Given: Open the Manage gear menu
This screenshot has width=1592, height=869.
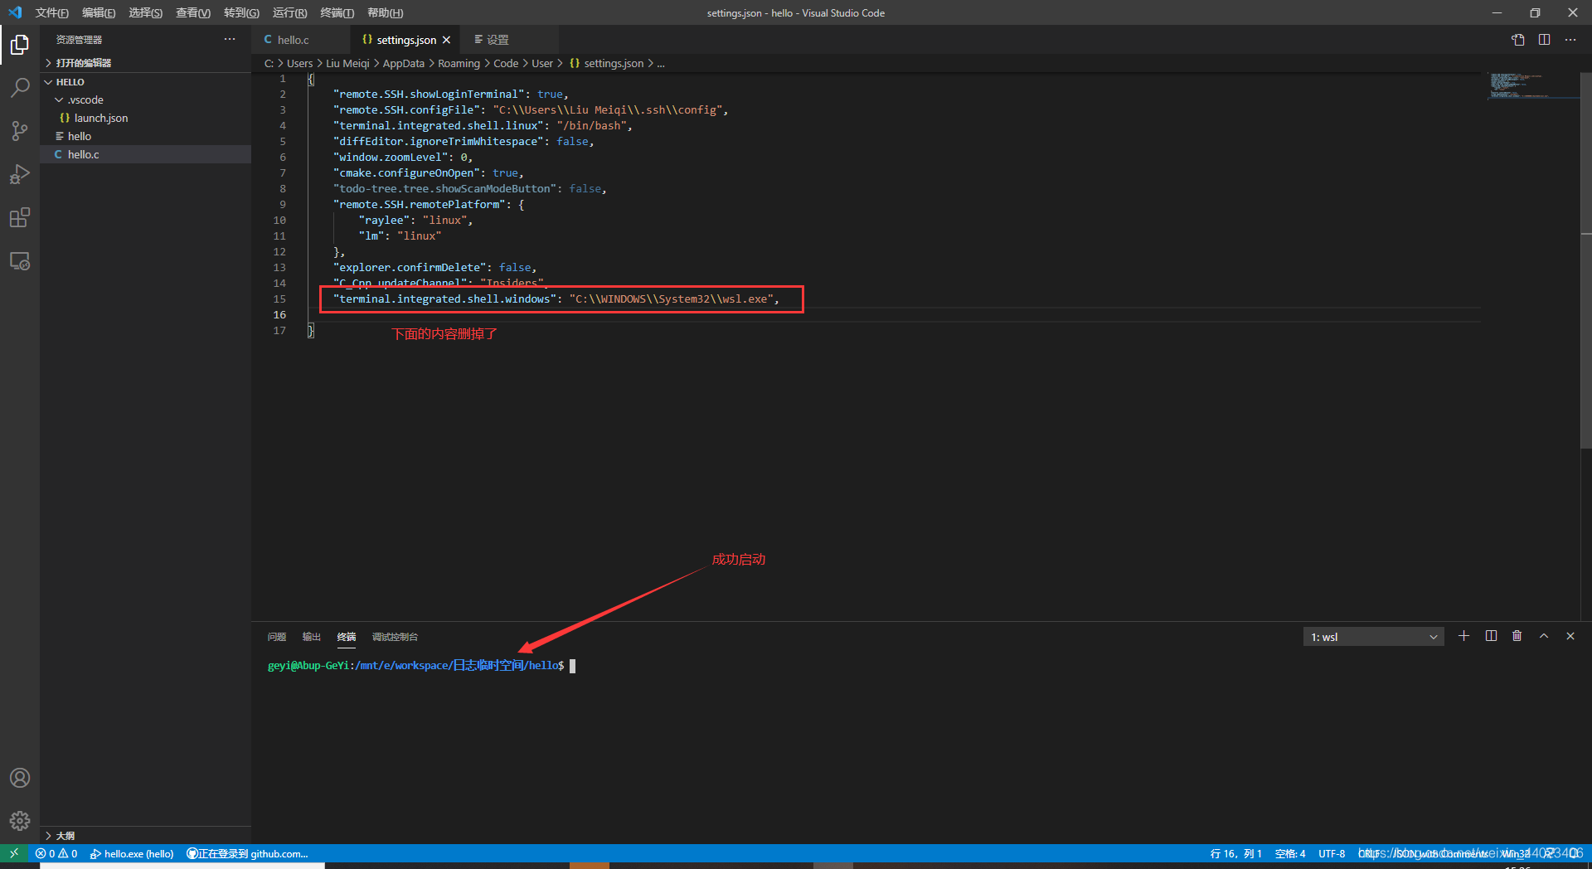Looking at the screenshot, I should point(20,821).
